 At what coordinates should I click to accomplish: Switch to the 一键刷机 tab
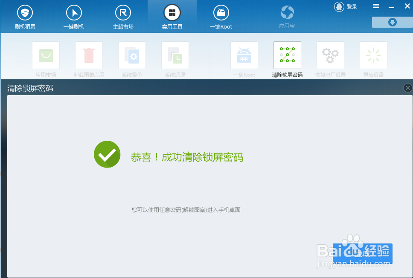pyautogui.click(x=73, y=16)
